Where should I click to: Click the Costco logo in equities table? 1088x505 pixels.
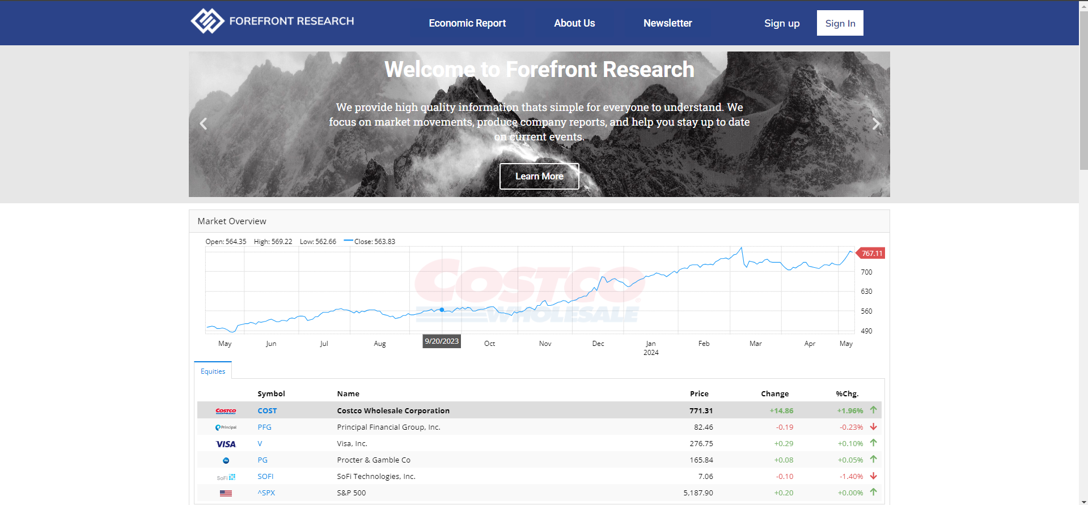click(226, 411)
